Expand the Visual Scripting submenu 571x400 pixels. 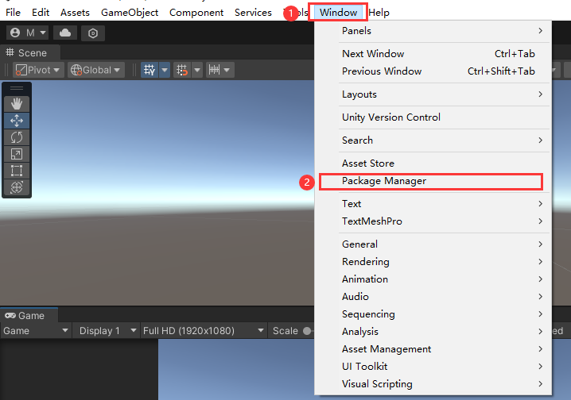point(433,383)
